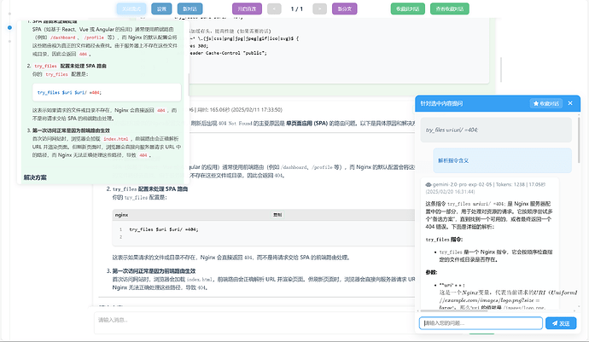Click the green 收藏对话 toolbar button
Viewport: 589px width, 342px height.
(407, 9)
